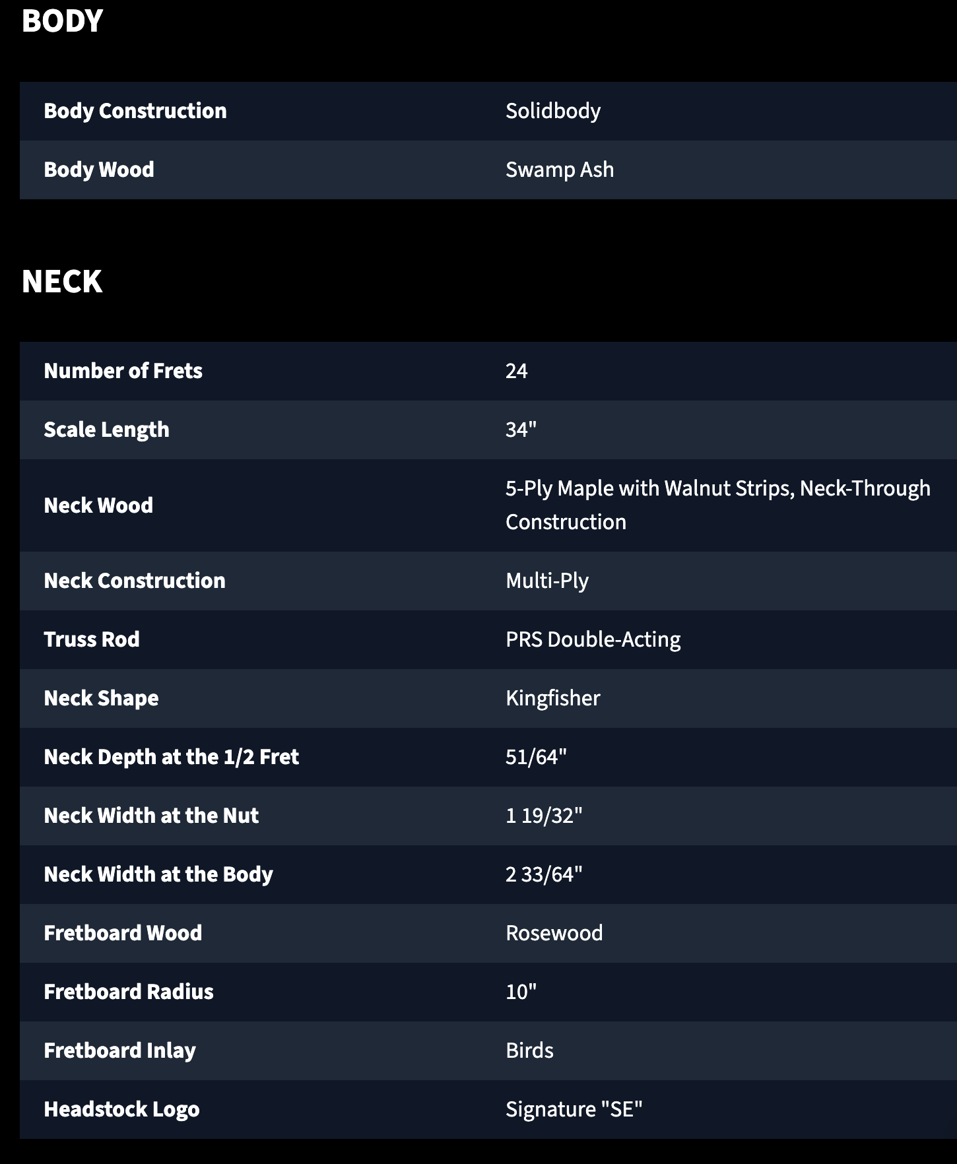This screenshot has height=1164, width=957.
Task: Click the Scale Length row label
Action: (x=106, y=430)
